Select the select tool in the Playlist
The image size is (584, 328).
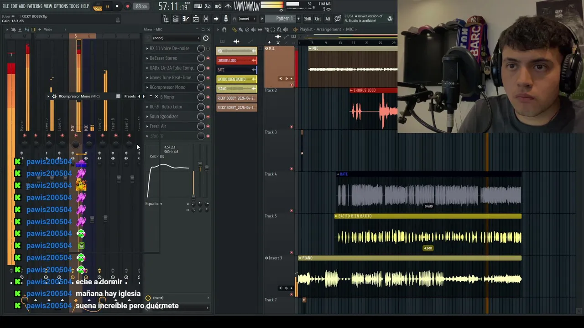pyautogui.click(x=272, y=30)
